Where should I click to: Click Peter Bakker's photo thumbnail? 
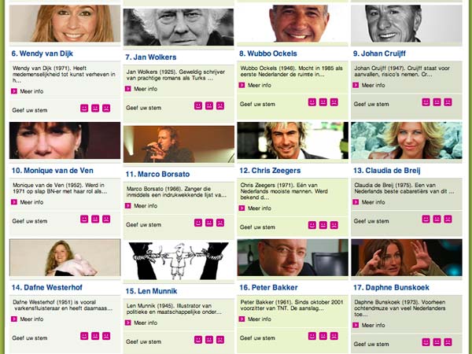click(293, 257)
